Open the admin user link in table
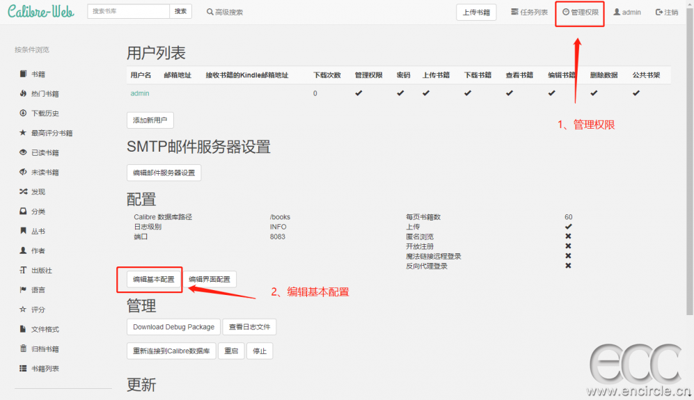Viewport: 694px width, 400px height. pos(140,93)
